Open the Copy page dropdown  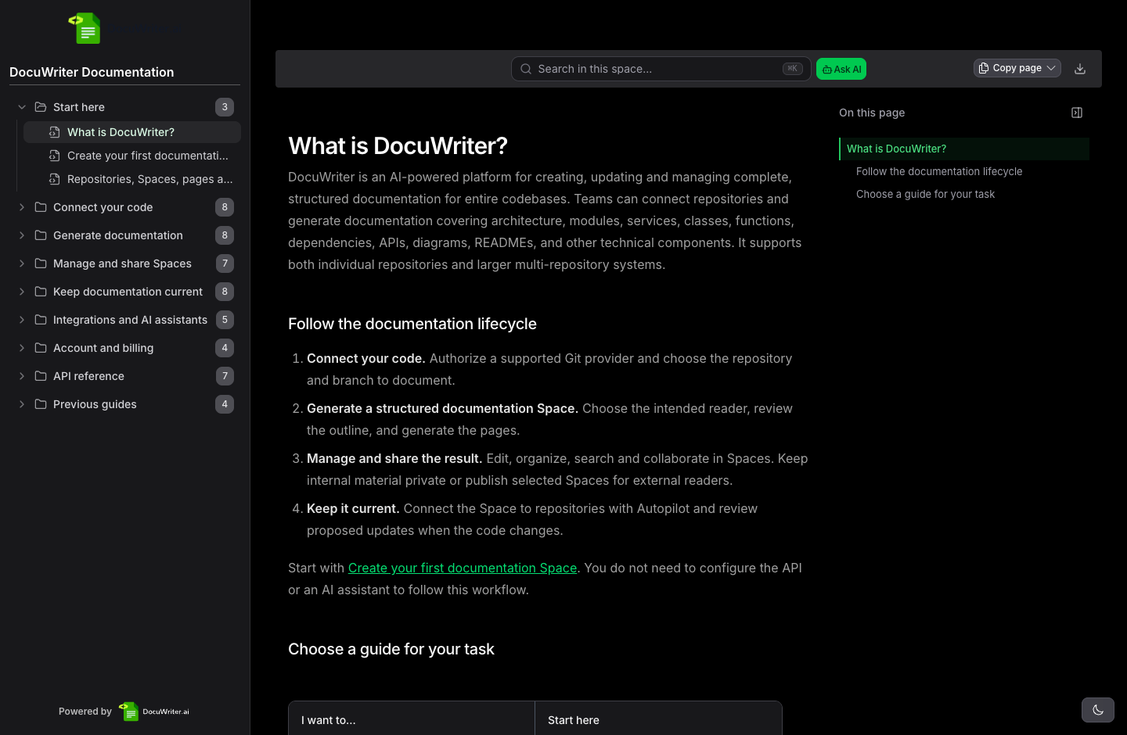pos(1017,68)
